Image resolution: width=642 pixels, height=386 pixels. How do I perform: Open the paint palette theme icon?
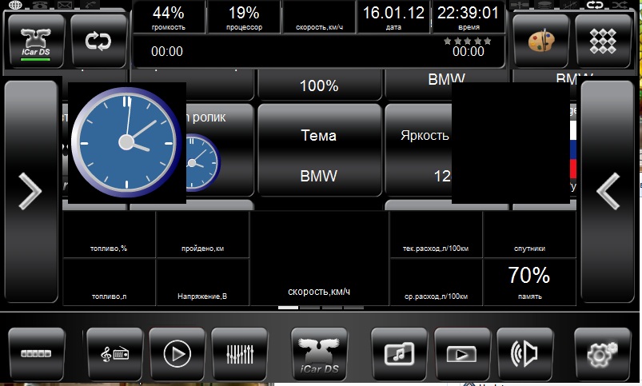pos(540,42)
